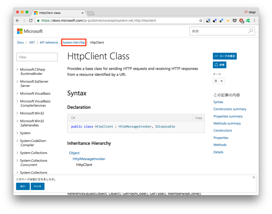Click the orange W extension icon
The height and width of the screenshot is (214, 272).
[228, 21]
